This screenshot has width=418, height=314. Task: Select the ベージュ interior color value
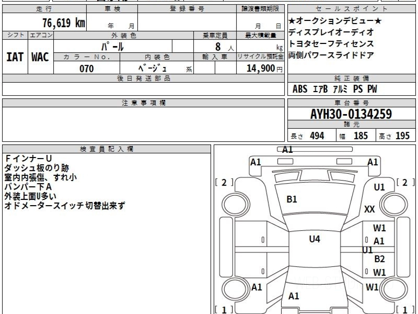pyautogui.click(x=152, y=68)
